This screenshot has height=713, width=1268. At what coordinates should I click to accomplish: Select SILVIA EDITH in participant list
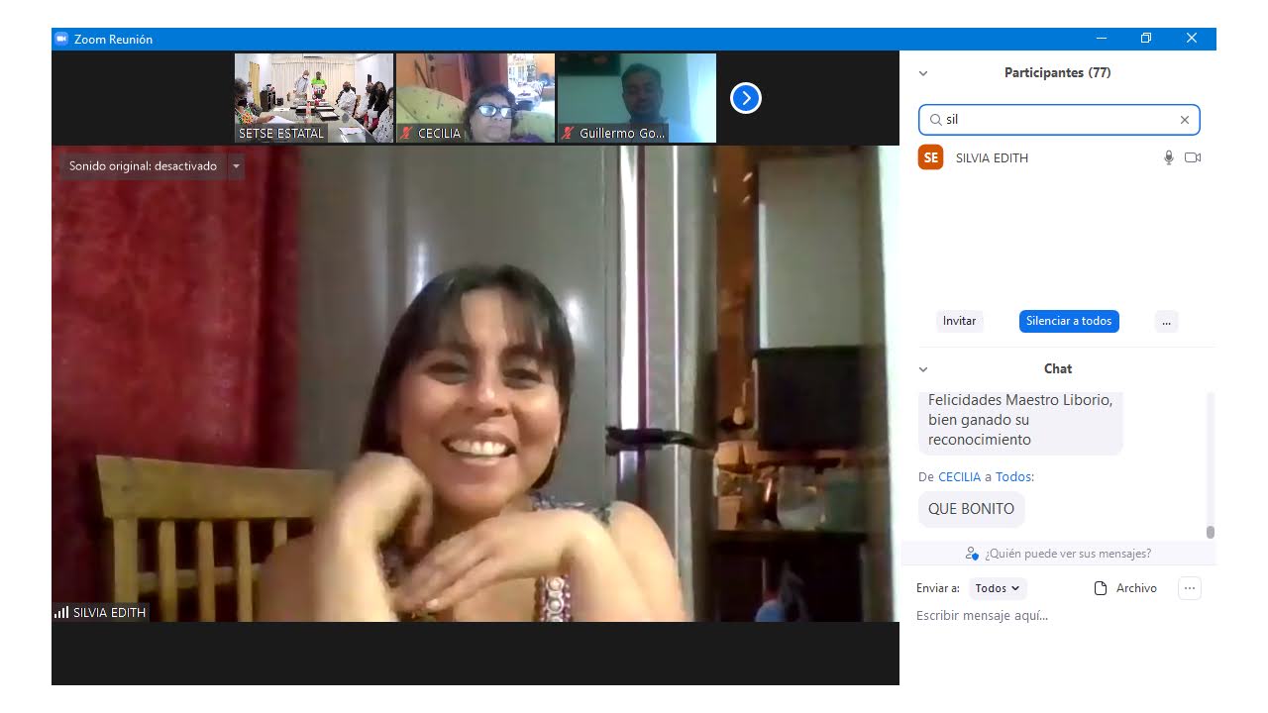(x=1058, y=157)
